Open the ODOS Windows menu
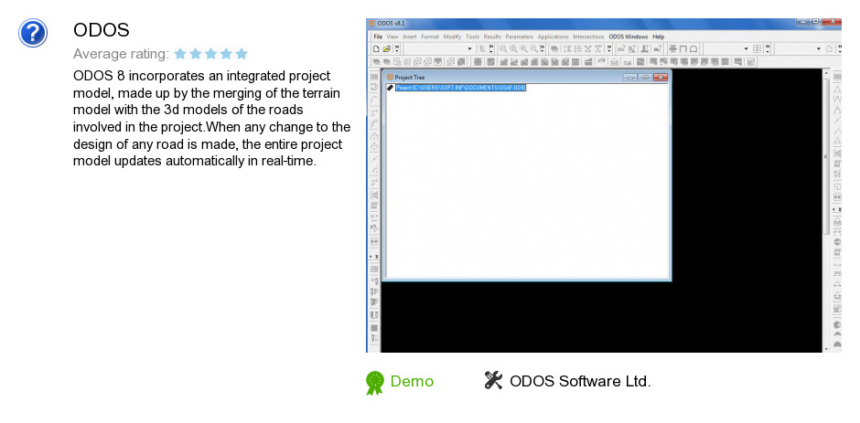The width and height of the screenshot is (860, 423). click(x=628, y=37)
